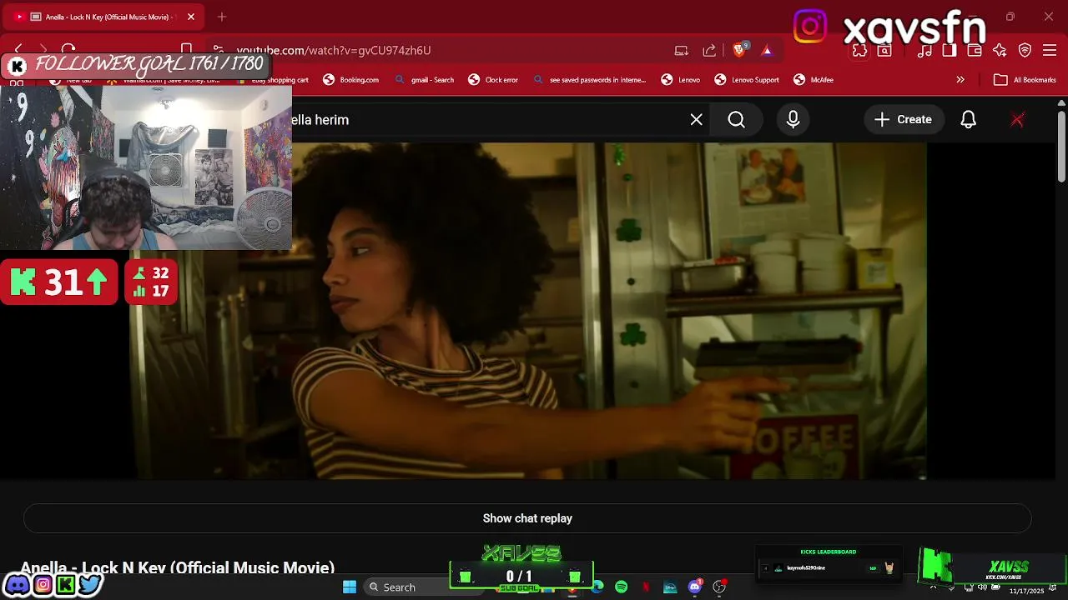Screen dimensions: 1068x600
Task: Open site settings icon in address bar
Action: (218, 50)
